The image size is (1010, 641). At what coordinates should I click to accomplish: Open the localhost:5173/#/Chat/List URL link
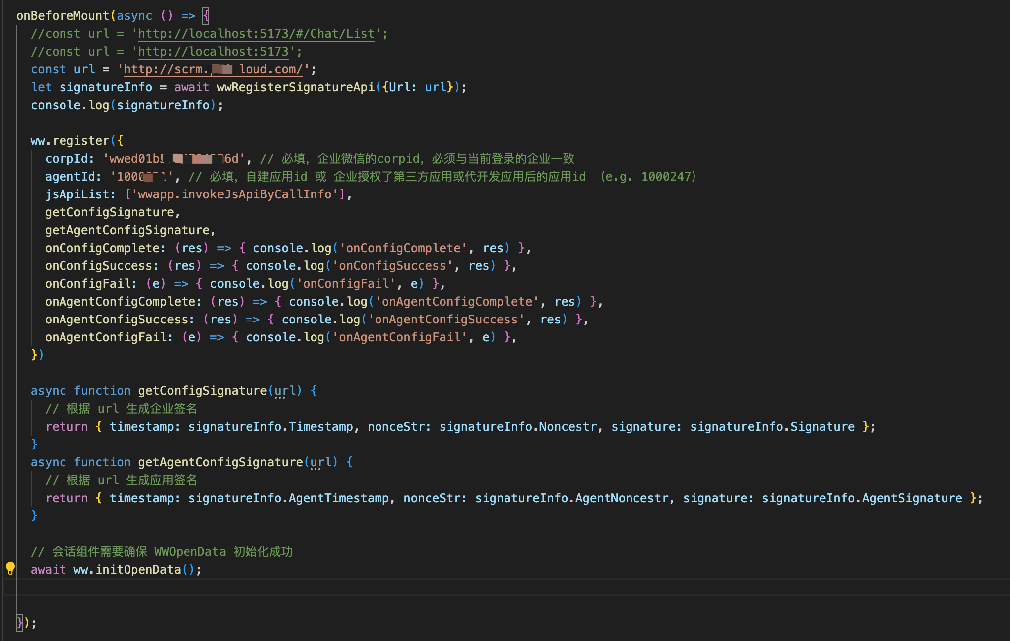tap(256, 34)
